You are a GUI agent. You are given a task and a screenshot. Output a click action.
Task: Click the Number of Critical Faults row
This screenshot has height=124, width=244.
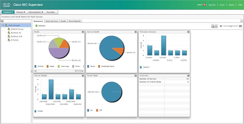[x=164, y=82]
